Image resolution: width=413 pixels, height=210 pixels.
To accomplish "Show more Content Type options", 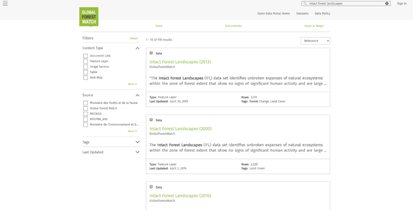I will point(132,84).
